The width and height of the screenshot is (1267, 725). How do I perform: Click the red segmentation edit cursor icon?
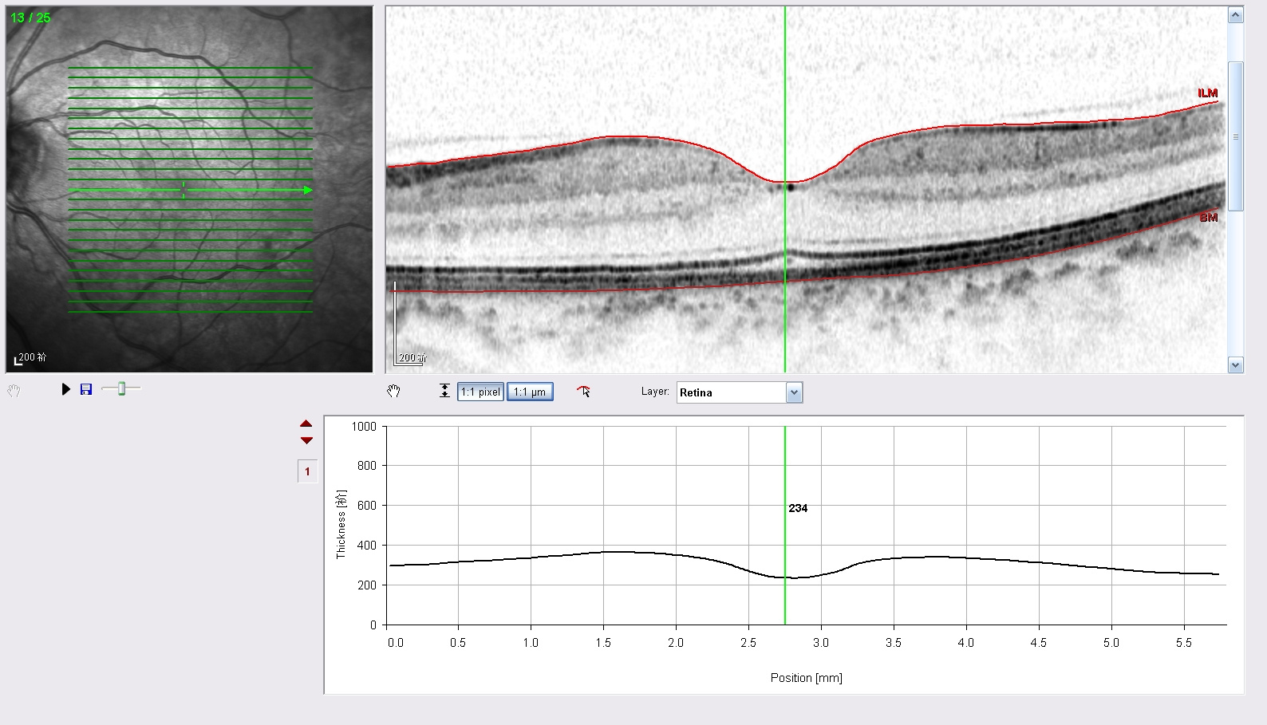(583, 391)
